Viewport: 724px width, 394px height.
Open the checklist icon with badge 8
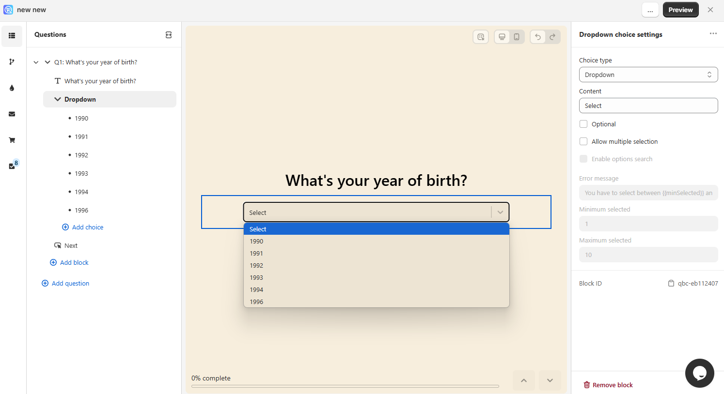(x=13, y=165)
